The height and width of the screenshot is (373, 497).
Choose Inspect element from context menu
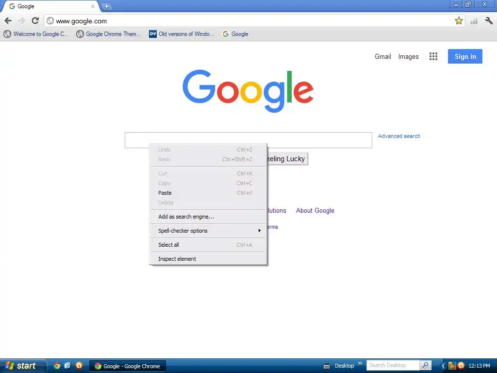tap(208, 259)
